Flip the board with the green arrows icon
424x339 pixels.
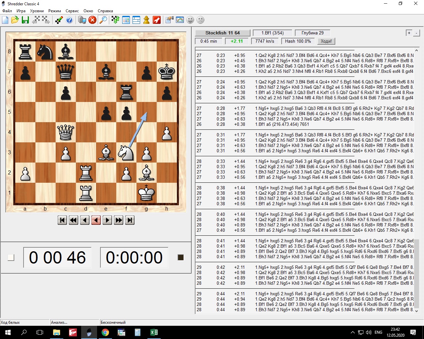tap(115, 20)
